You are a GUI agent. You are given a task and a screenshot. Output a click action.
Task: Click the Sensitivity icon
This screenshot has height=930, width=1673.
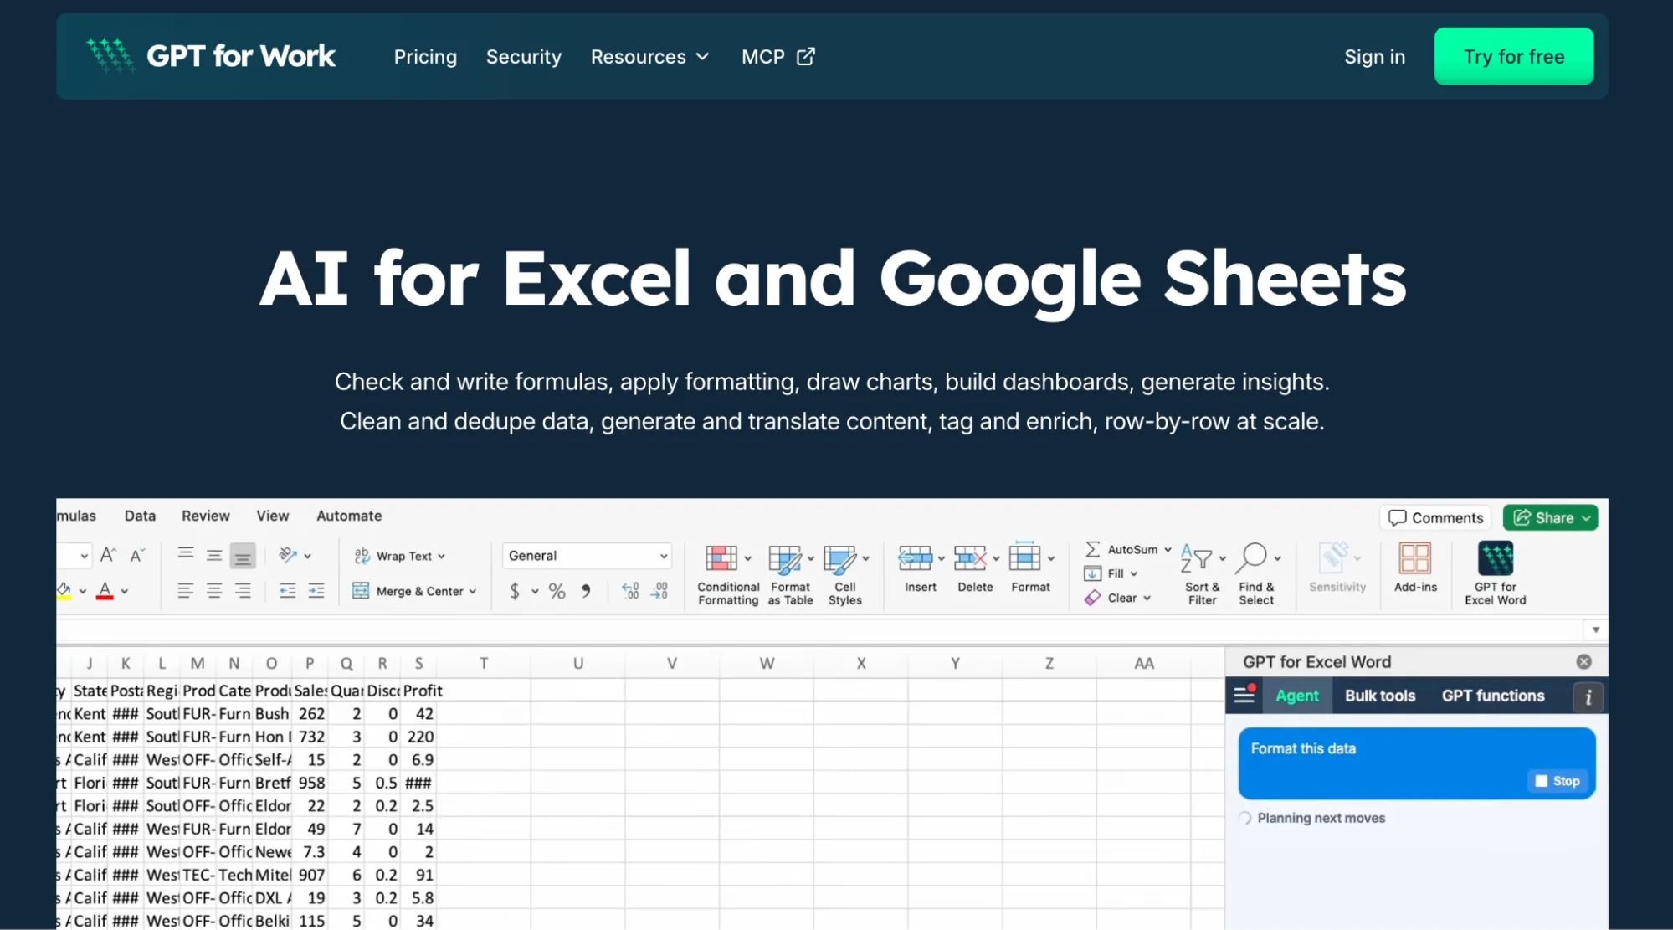(x=1334, y=557)
